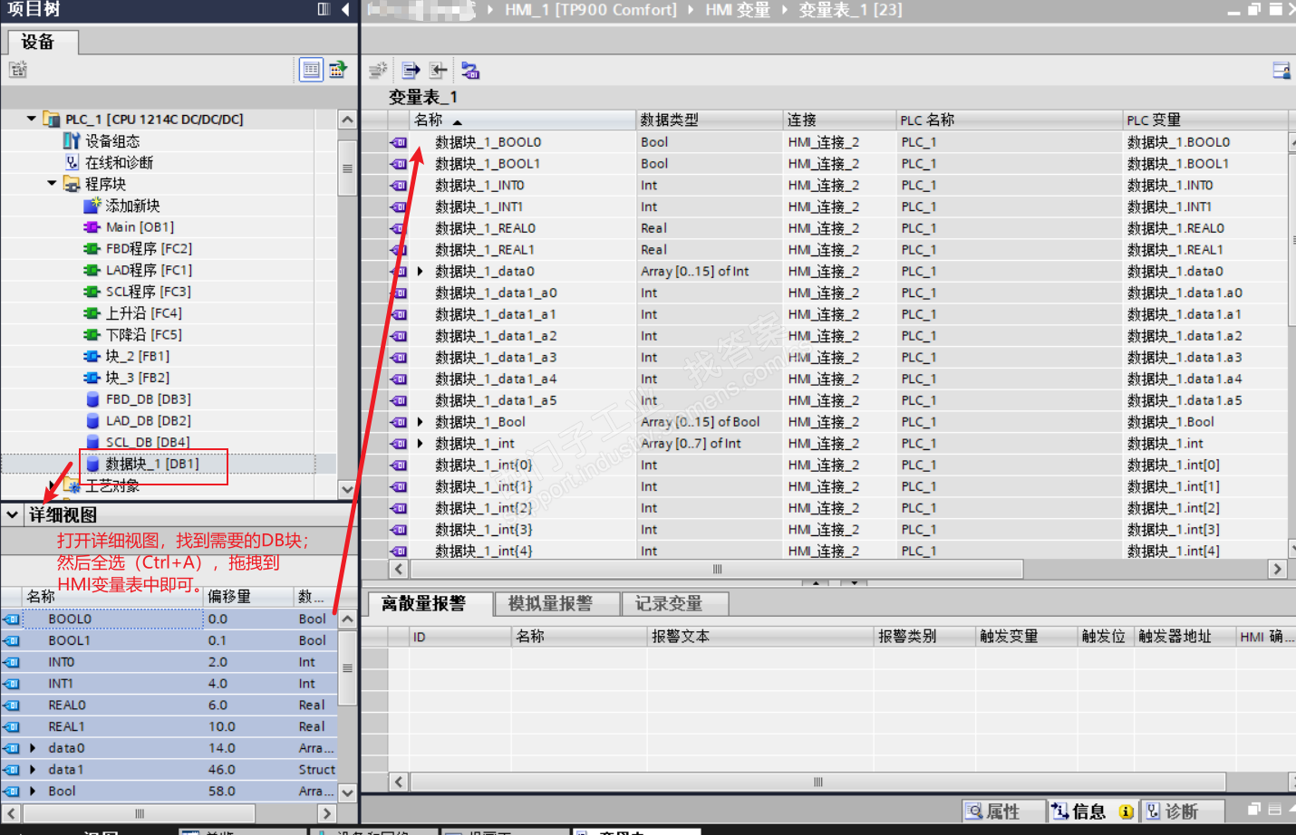Sort the tag table by the 名称 column header
This screenshot has height=835, width=1296.
(523, 120)
